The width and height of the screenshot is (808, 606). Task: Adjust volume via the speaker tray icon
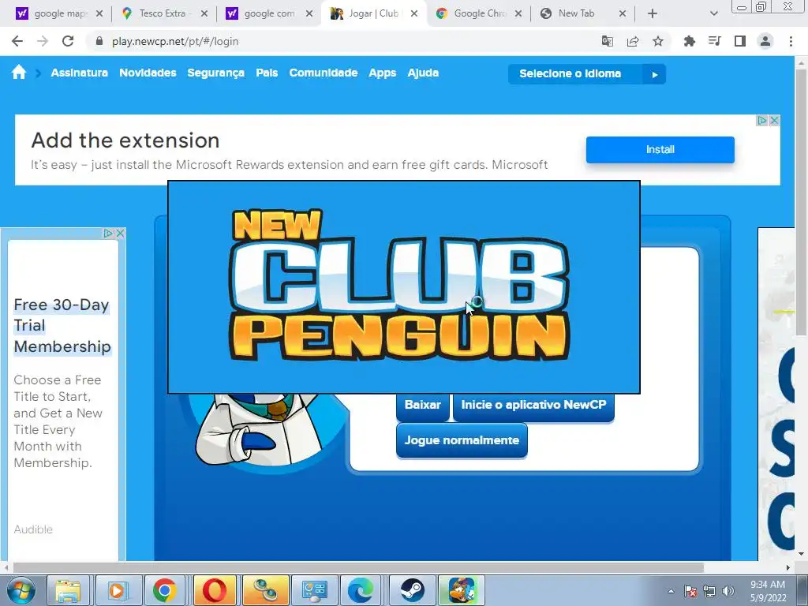tap(728, 591)
